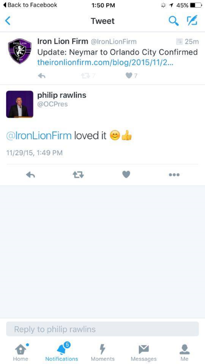Screen dimensions: 205x364
Task: Tap the back arrow in the header
Action: click(x=8, y=21)
